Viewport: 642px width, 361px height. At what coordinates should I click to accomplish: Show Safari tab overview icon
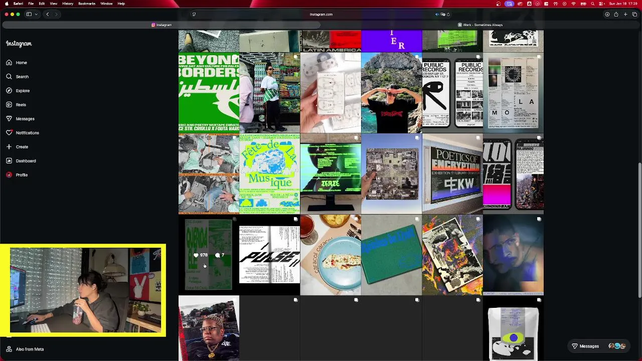tap(634, 14)
